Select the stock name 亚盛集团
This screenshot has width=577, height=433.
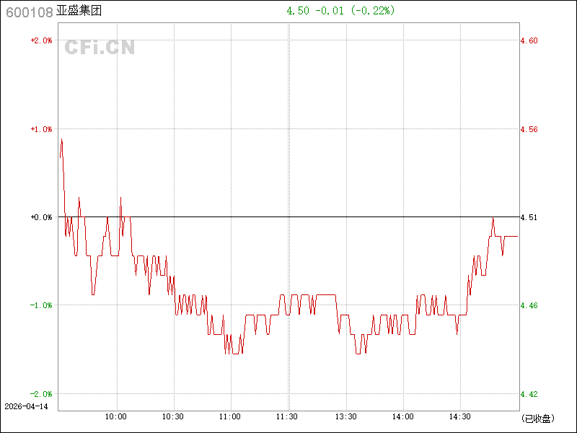click(79, 12)
